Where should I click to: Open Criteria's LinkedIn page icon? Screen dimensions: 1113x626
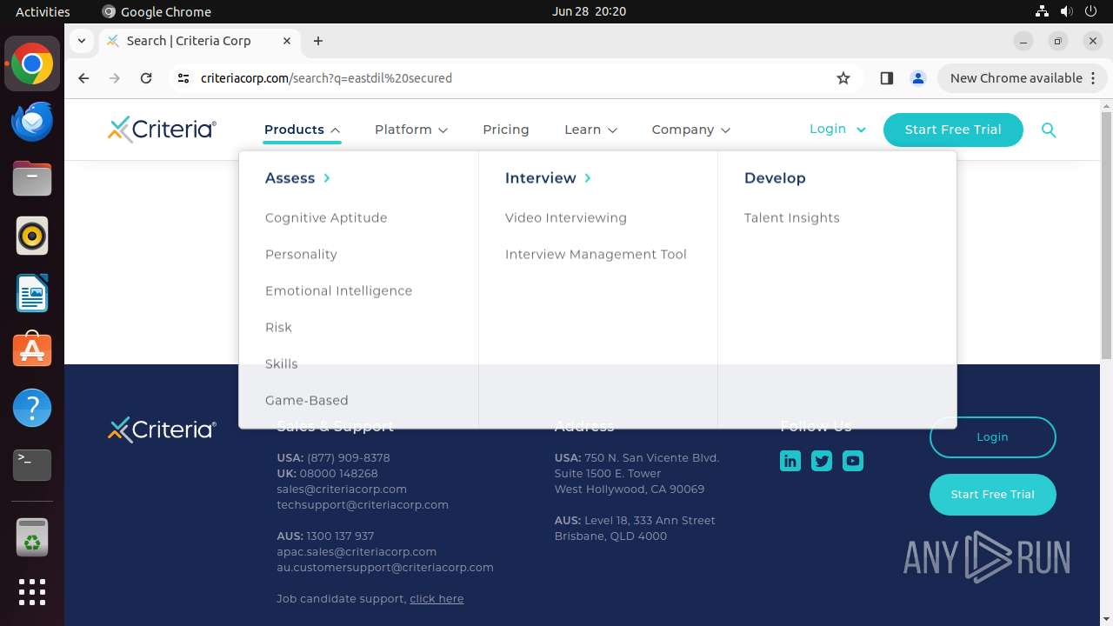[x=790, y=461]
